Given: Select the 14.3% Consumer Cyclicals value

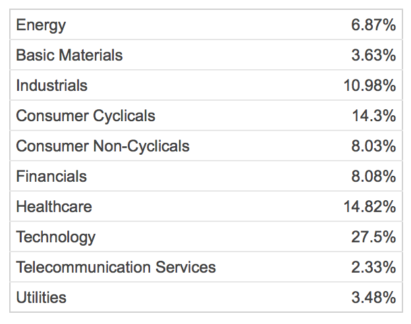Looking at the screenshot, I should point(373,116).
